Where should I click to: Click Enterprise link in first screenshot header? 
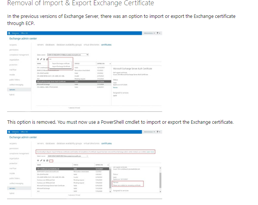(15, 33)
